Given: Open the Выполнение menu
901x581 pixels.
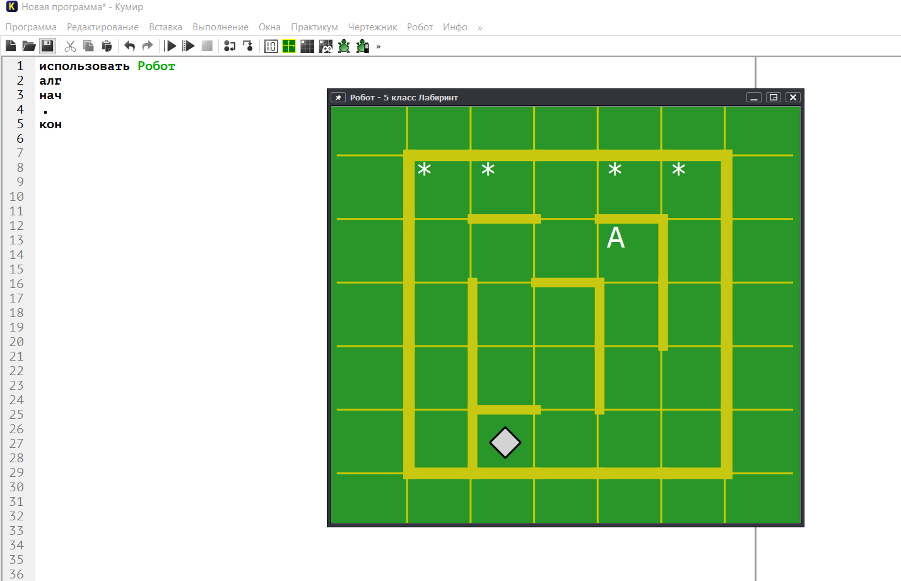Looking at the screenshot, I should 220,27.
